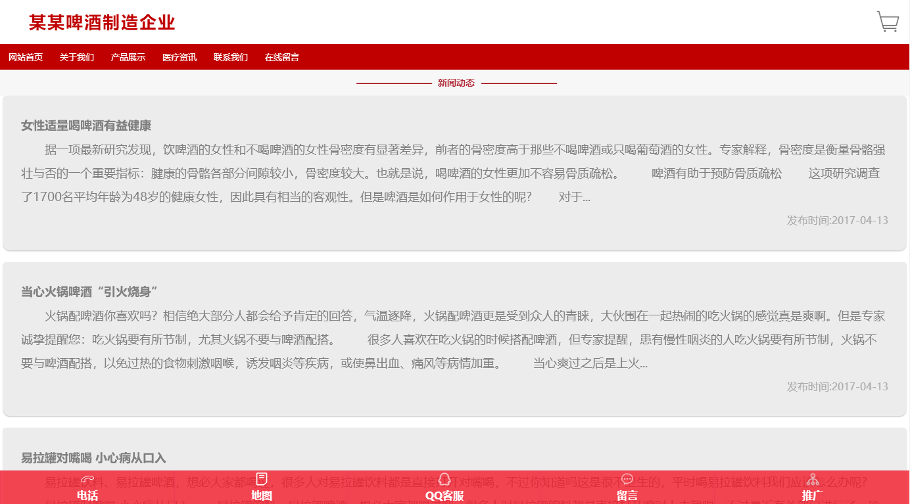
Task: Click the promotion network icon
Action: pyautogui.click(x=813, y=478)
